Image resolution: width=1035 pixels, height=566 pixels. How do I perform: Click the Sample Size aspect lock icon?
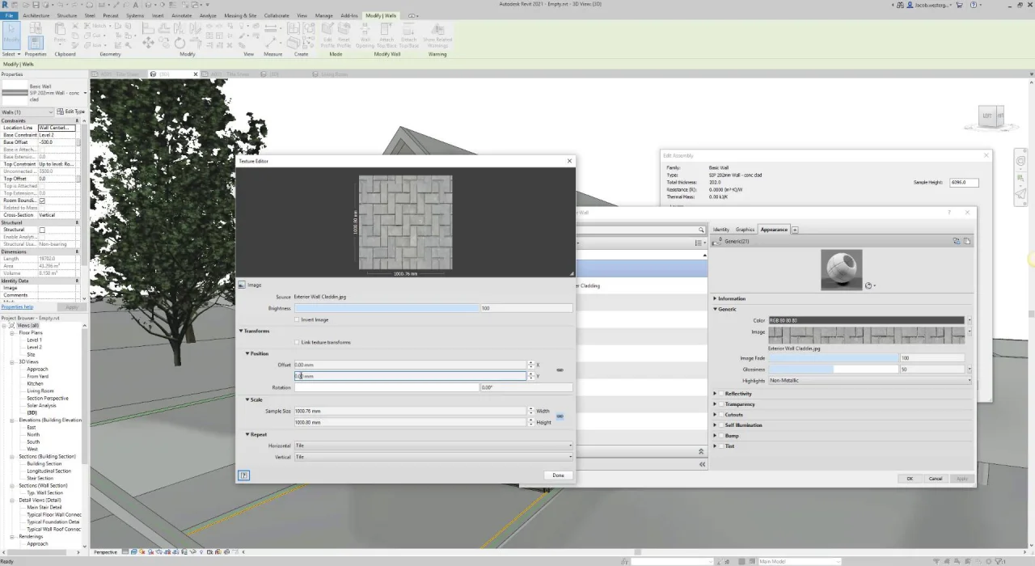[x=560, y=416]
